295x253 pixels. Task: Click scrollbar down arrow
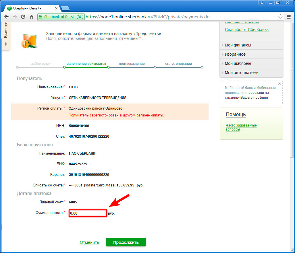(292, 250)
